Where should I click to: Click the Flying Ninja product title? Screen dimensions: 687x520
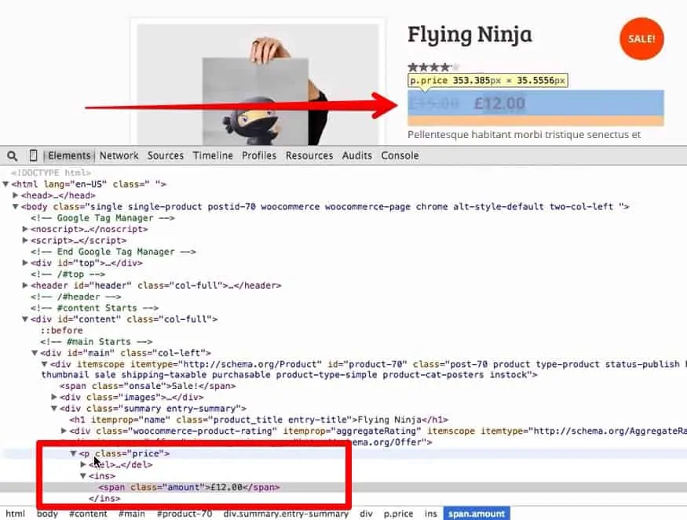pos(469,35)
